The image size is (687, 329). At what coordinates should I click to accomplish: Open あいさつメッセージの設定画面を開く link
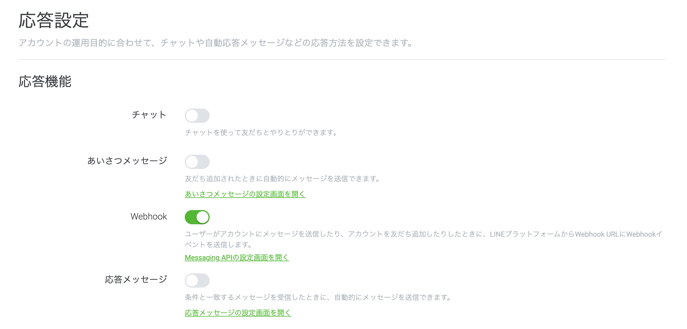coord(245,194)
